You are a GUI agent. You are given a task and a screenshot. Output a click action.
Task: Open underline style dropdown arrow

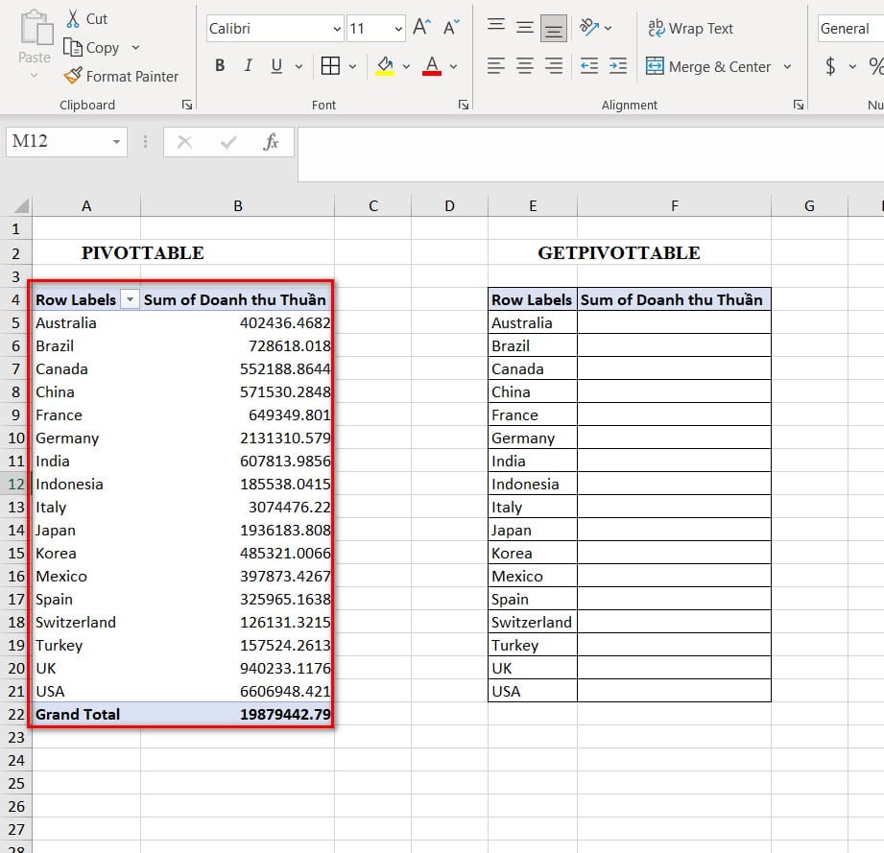click(299, 66)
